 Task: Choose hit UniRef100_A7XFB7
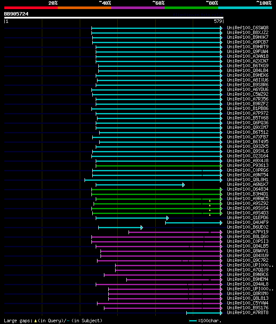click(248, 137)
